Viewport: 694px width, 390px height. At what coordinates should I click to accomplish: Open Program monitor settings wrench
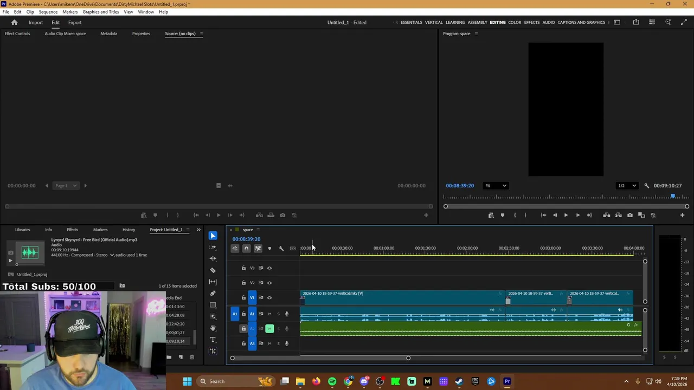click(x=646, y=186)
